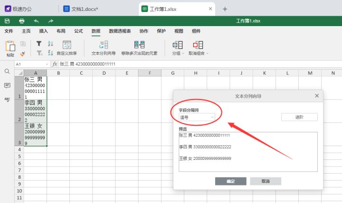
Task: Switch to 公式 ribbon tab
Action: [x=78, y=31]
